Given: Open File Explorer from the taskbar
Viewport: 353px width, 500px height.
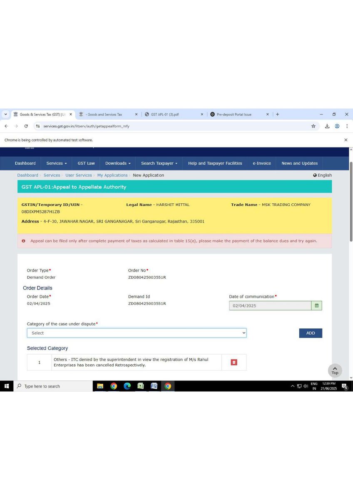Looking at the screenshot, I should (100, 386).
